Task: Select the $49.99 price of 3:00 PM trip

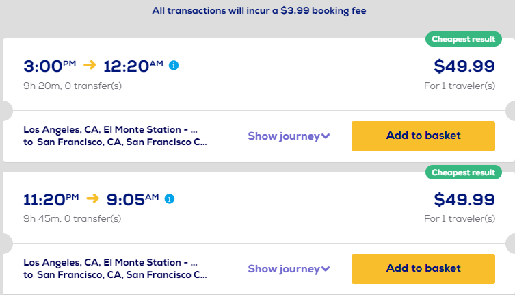Action: tap(464, 66)
